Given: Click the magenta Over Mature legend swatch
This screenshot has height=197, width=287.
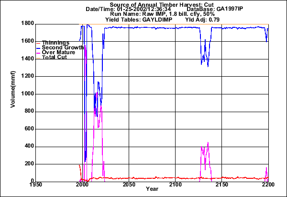Looking at the screenshot, I should click(39, 53).
